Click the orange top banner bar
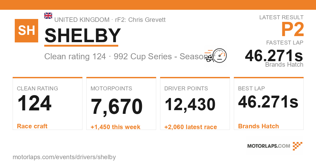Image resolution: width=316 pixels, height=166 pixels. (158, 5)
